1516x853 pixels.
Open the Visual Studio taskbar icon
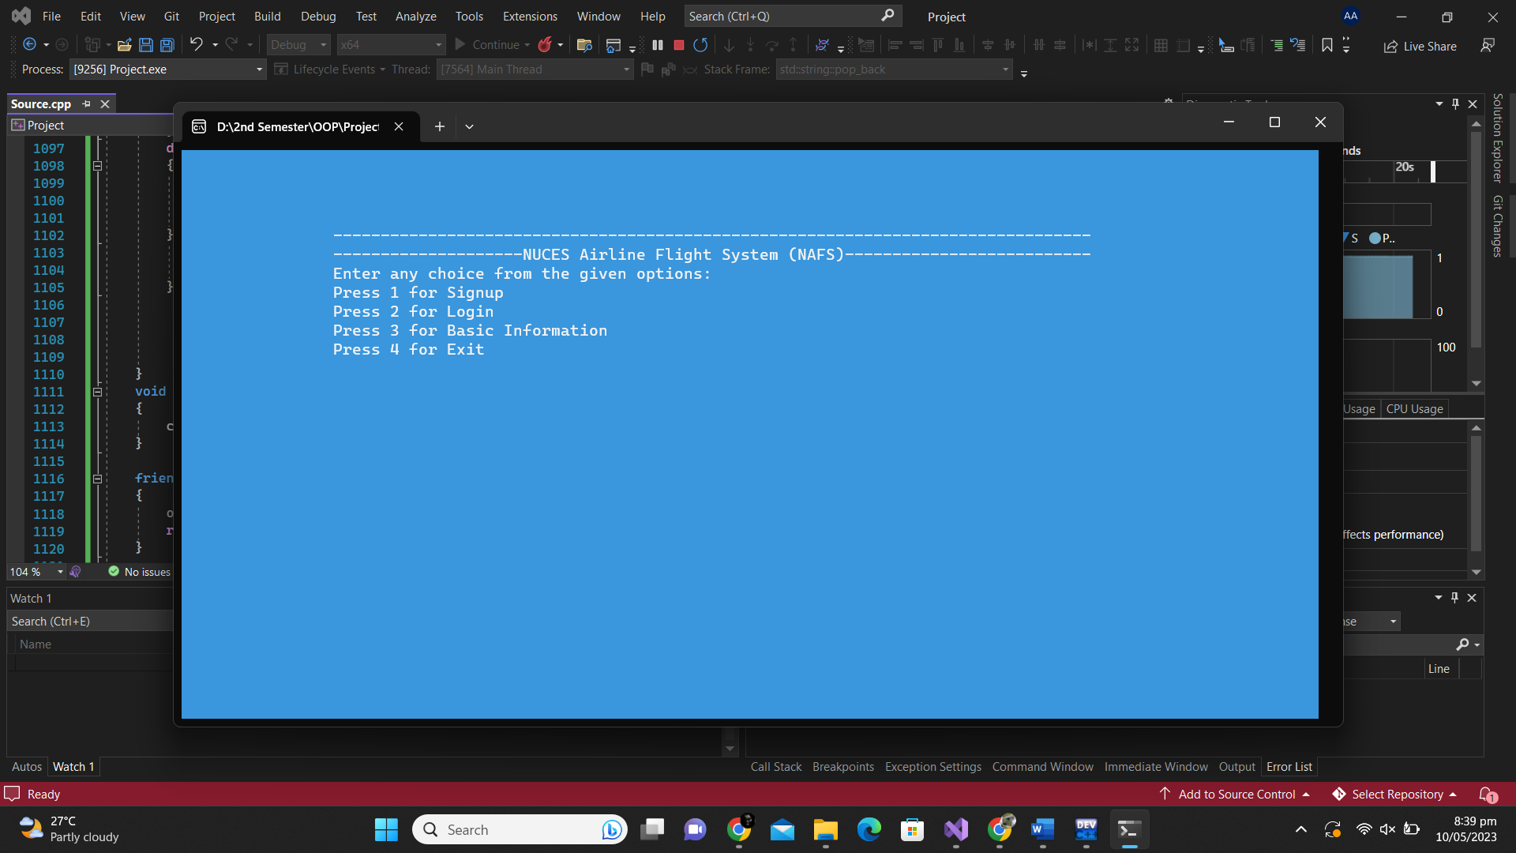pyautogui.click(x=955, y=829)
